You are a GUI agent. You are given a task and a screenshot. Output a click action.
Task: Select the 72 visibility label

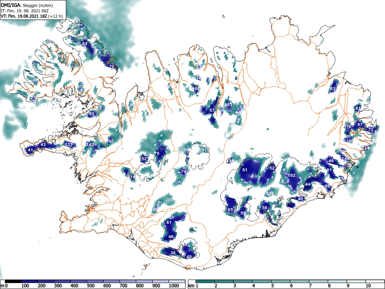(371, 130)
